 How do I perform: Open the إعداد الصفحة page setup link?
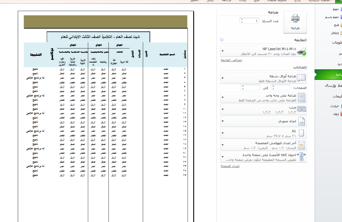[230, 166]
